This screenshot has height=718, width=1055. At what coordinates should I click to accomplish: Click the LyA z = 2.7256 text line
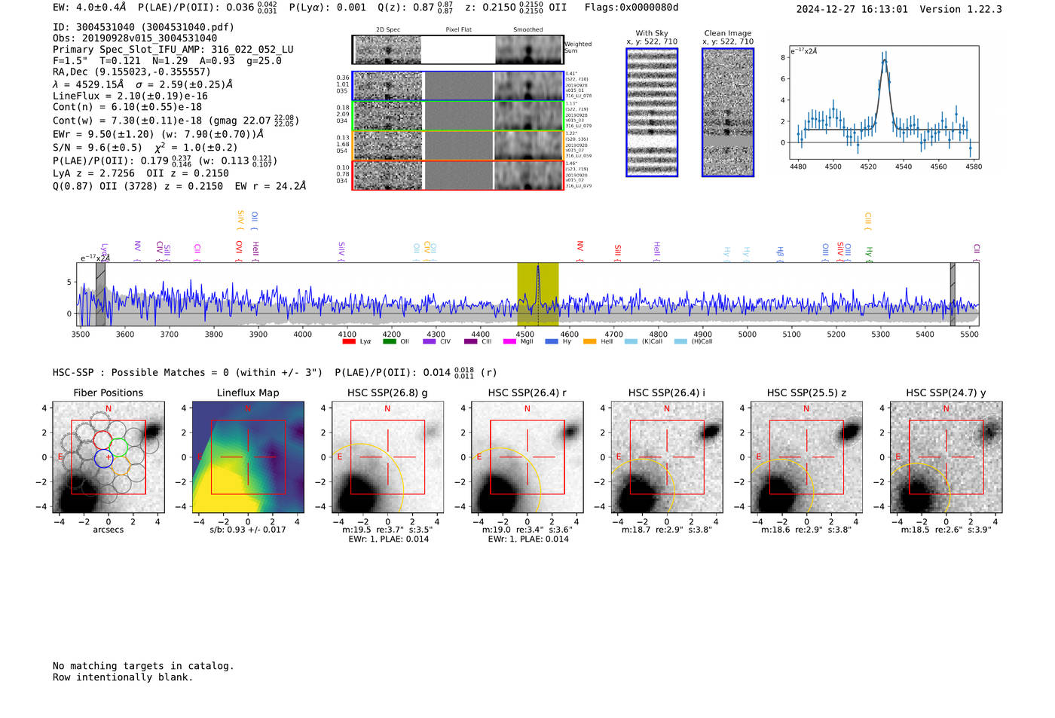point(94,173)
